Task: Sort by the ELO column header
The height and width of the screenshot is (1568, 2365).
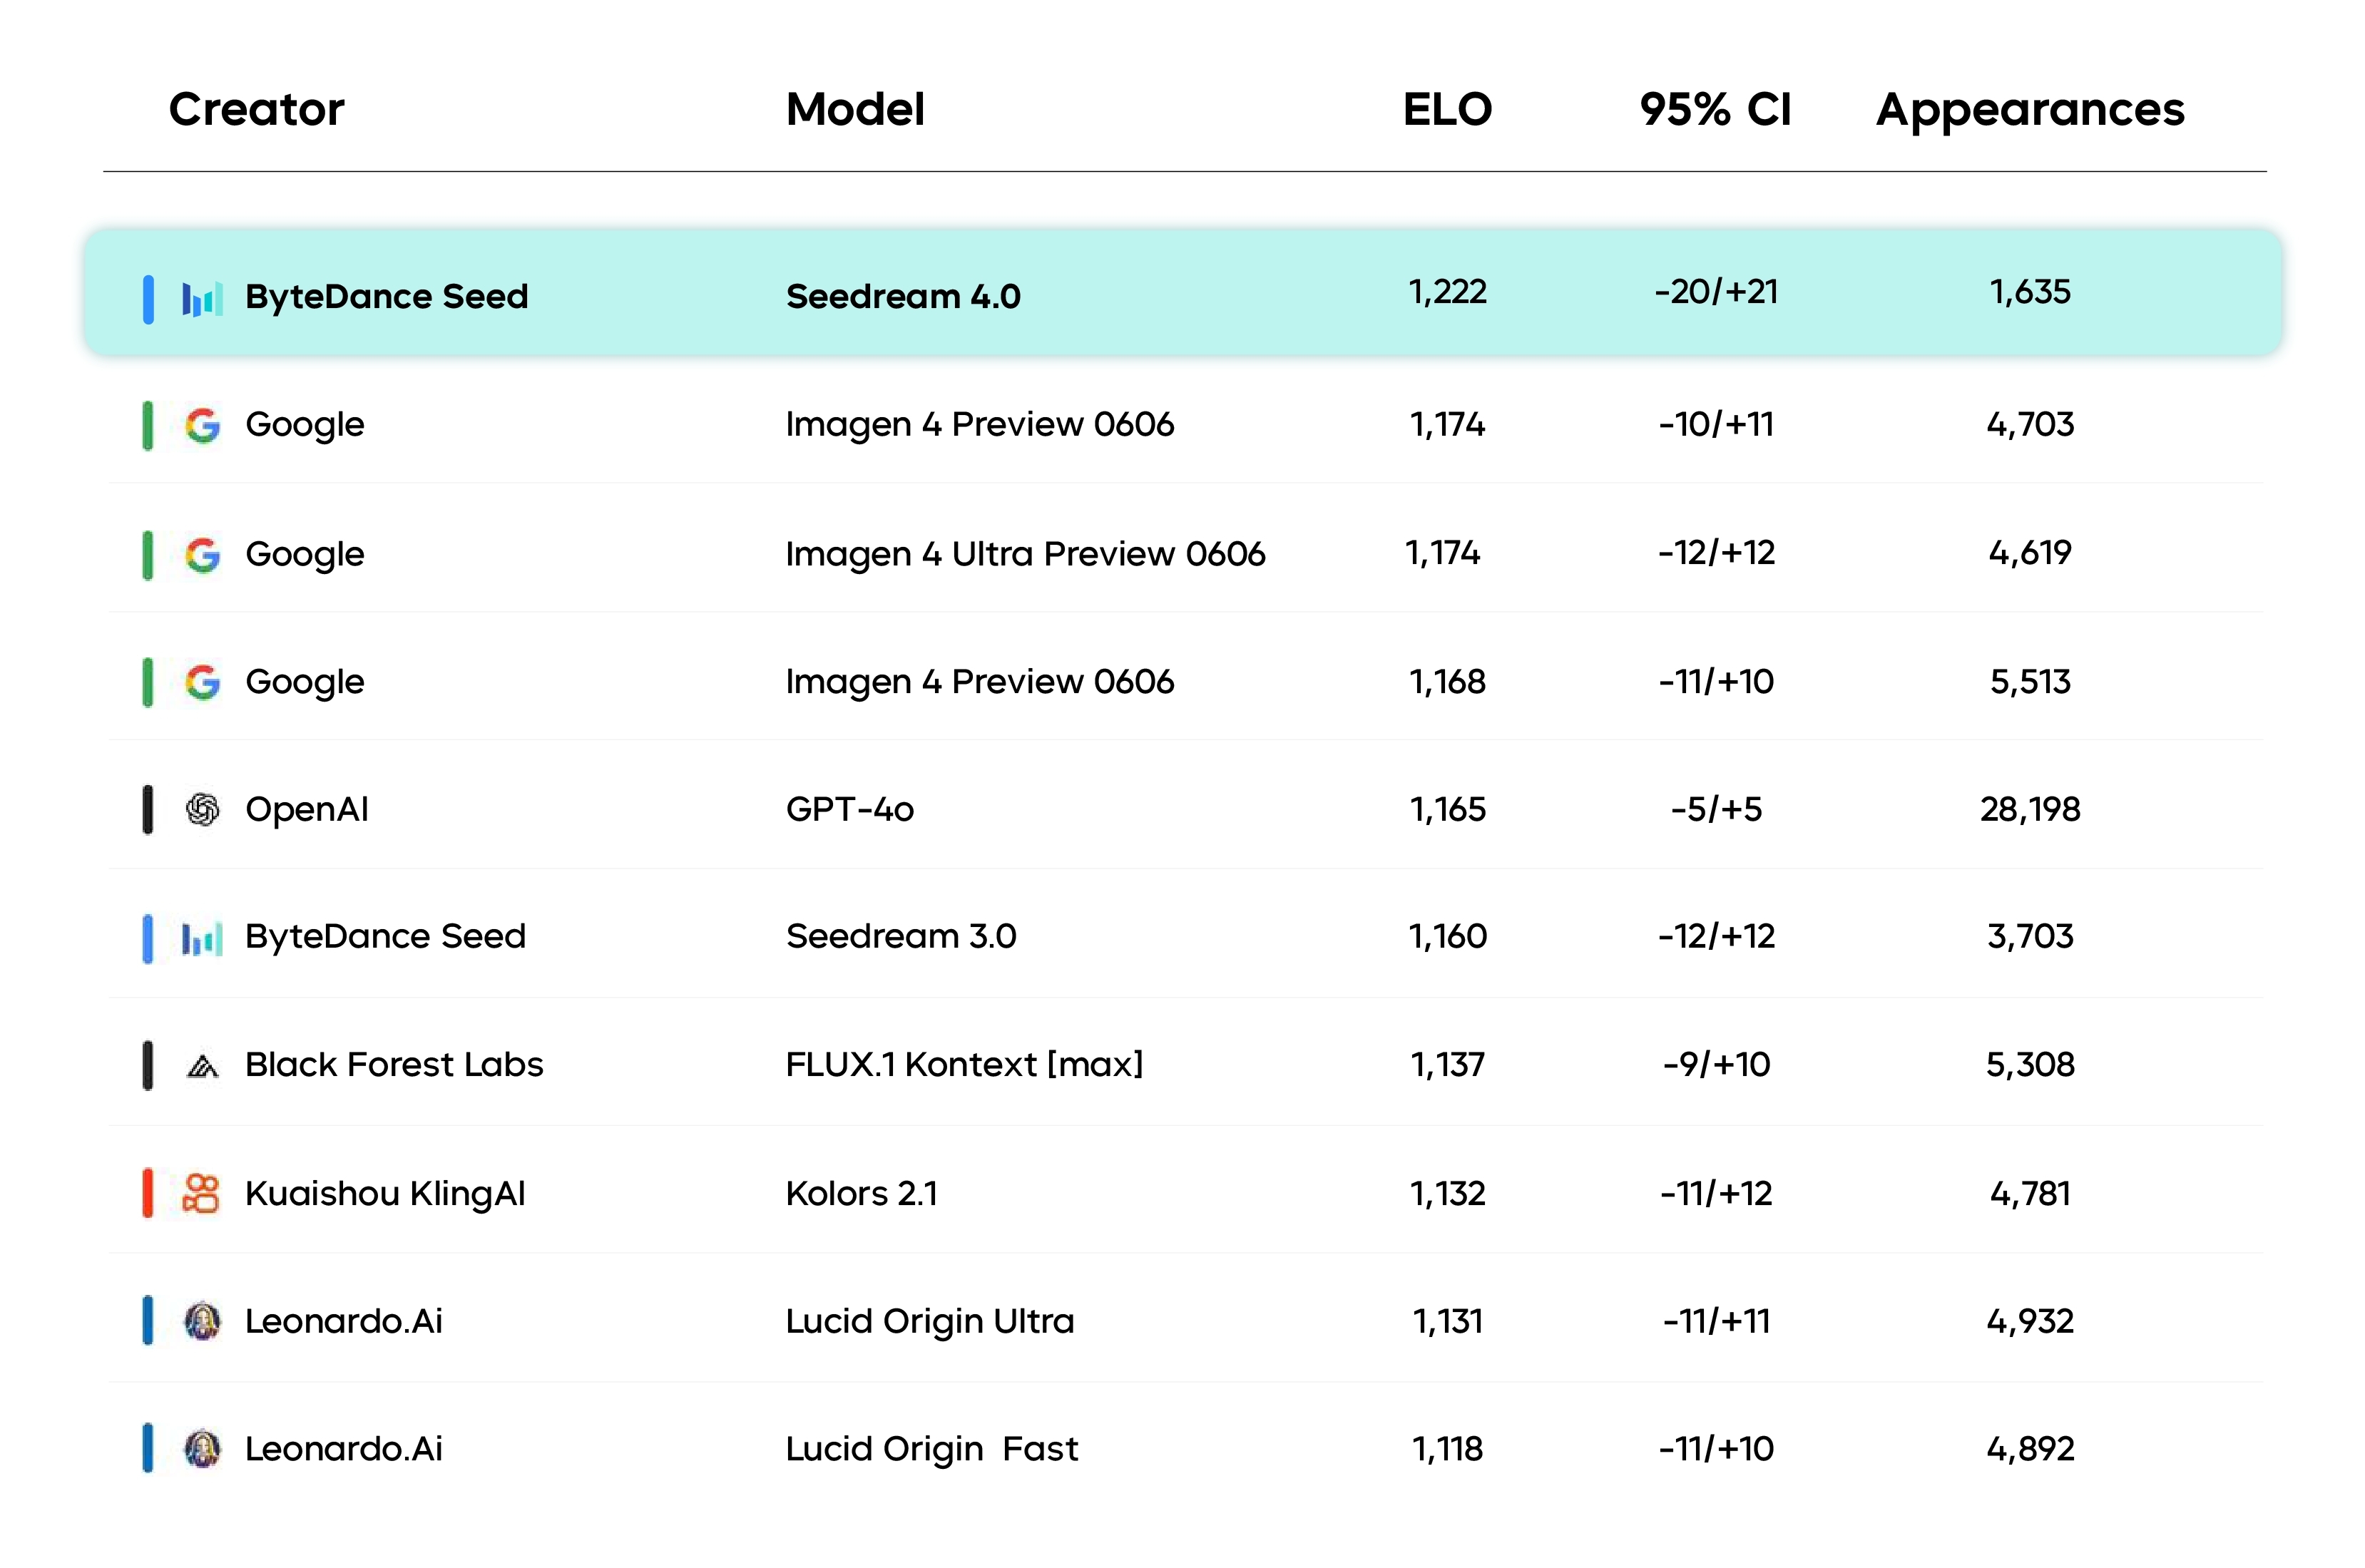Action: 1447,109
